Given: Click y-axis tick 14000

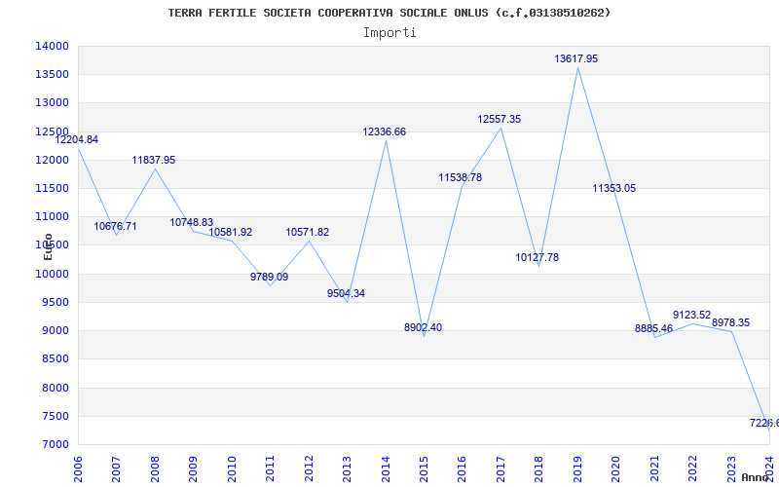Looking at the screenshot, I should pyautogui.click(x=52, y=46).
